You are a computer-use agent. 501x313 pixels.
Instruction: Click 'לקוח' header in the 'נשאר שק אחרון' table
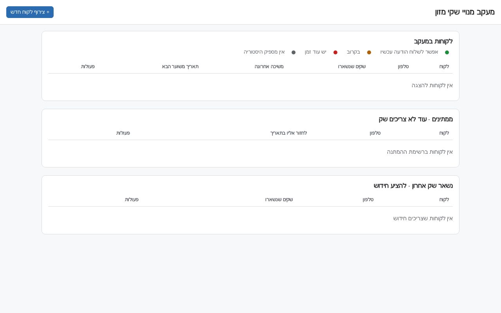point(444,200)
